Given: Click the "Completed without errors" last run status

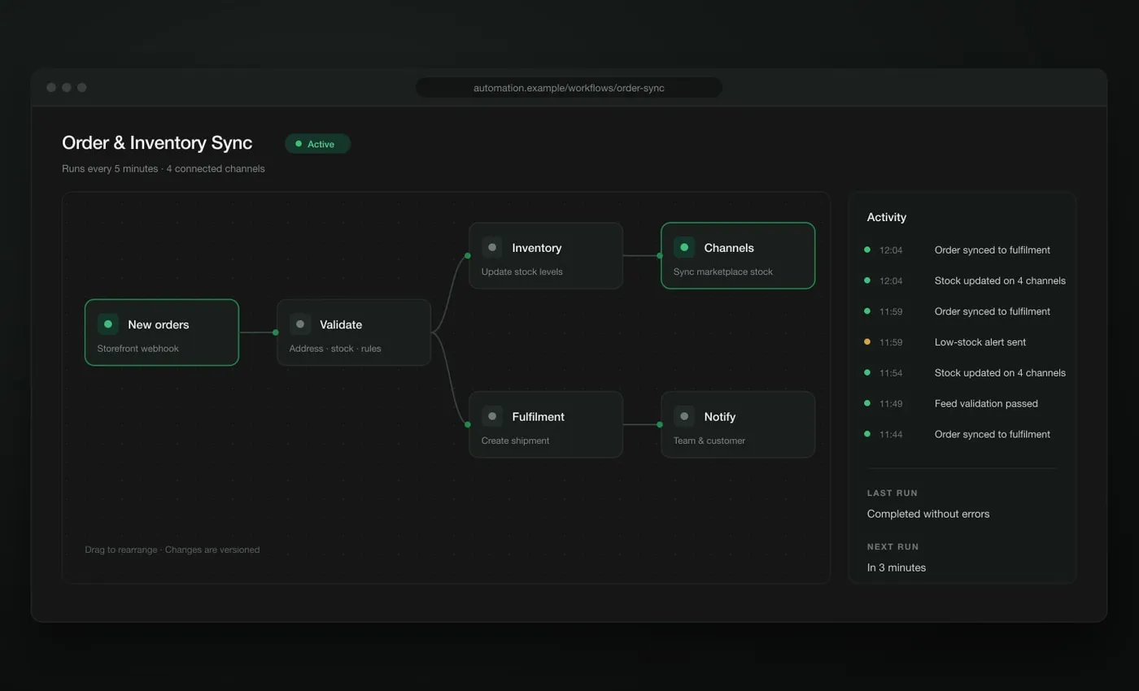Looking at the screenshot, I should tap(928, 514).
